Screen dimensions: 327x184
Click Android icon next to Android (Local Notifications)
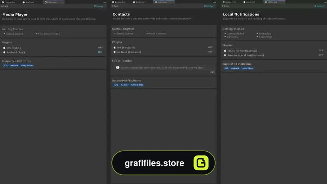(x=225, y=55)
